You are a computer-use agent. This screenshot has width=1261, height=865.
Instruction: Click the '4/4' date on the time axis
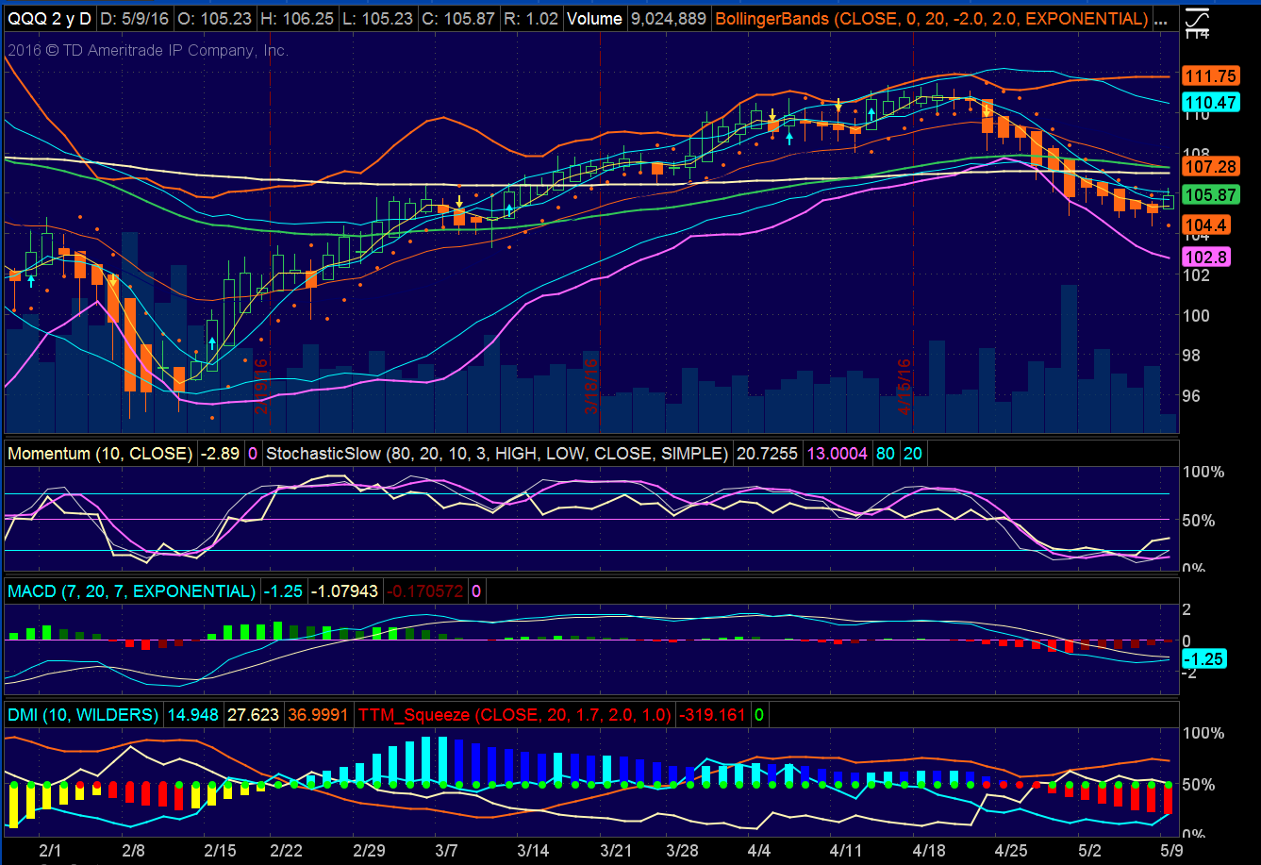[759, 850]
